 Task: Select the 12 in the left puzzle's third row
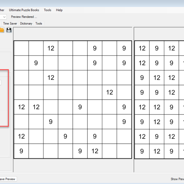click(51, 78)
